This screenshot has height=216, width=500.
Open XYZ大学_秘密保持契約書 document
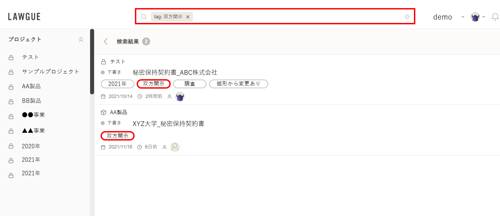pyautogui.click(x=168, y=124)
